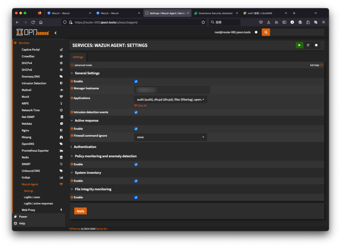This screenshot has width=341, height=247.
Task: Open Intrusion Detection in sidebar
Action: [x=34, y=83]
